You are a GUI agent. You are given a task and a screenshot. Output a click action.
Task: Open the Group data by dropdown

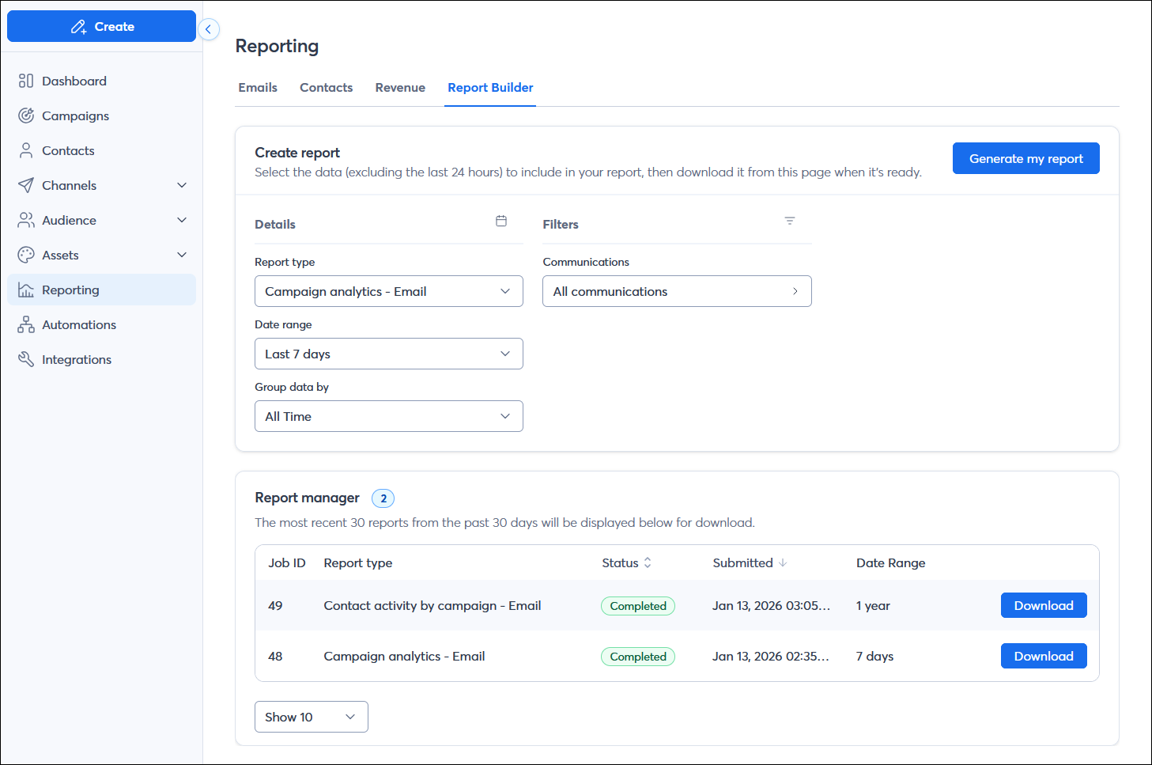[x=388, y=416]
